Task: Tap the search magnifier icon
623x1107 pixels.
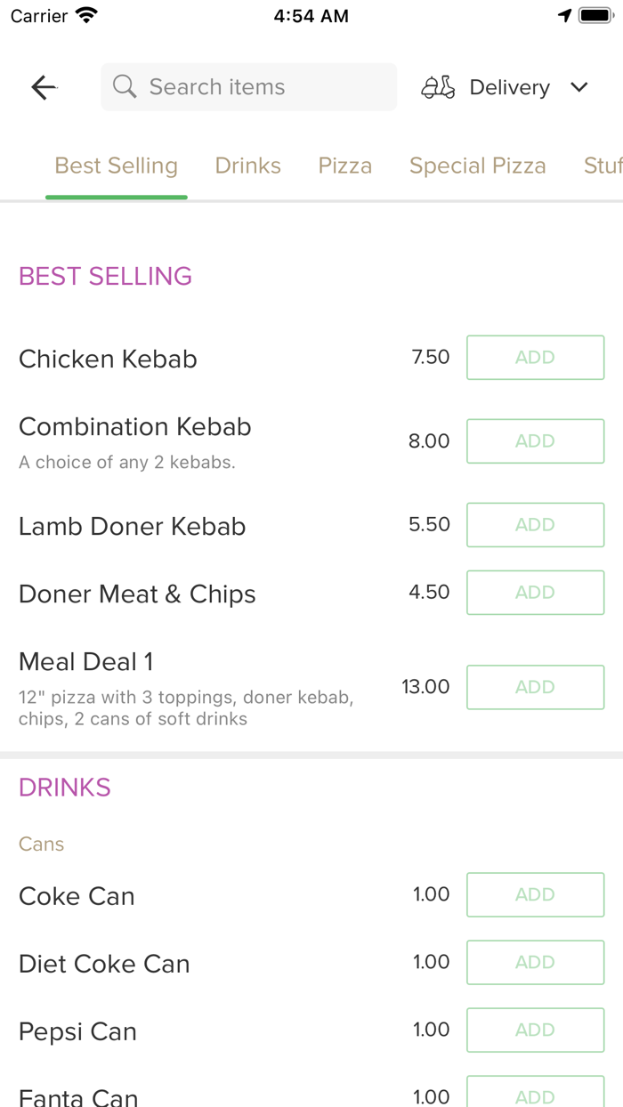Action: 125,87
